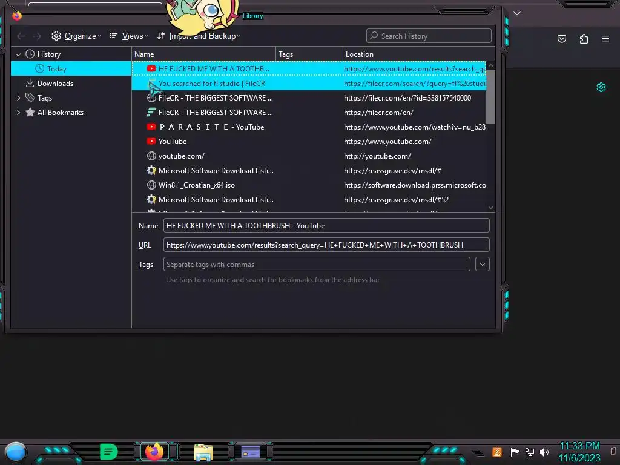Expand the All Bookmarks tree node
Image resolution: width=620 pixels, height=465 pixels.
[x=18, y=113]
